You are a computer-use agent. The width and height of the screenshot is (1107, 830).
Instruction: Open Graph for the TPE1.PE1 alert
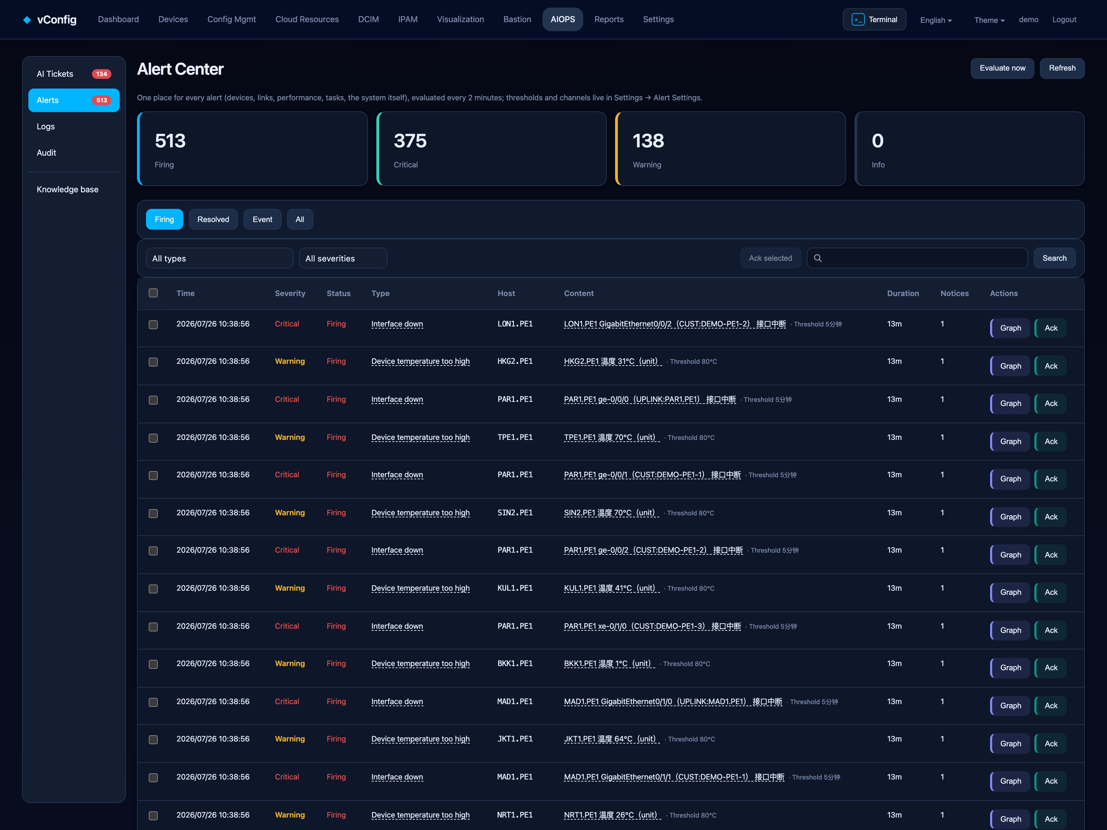point(1010,442)
